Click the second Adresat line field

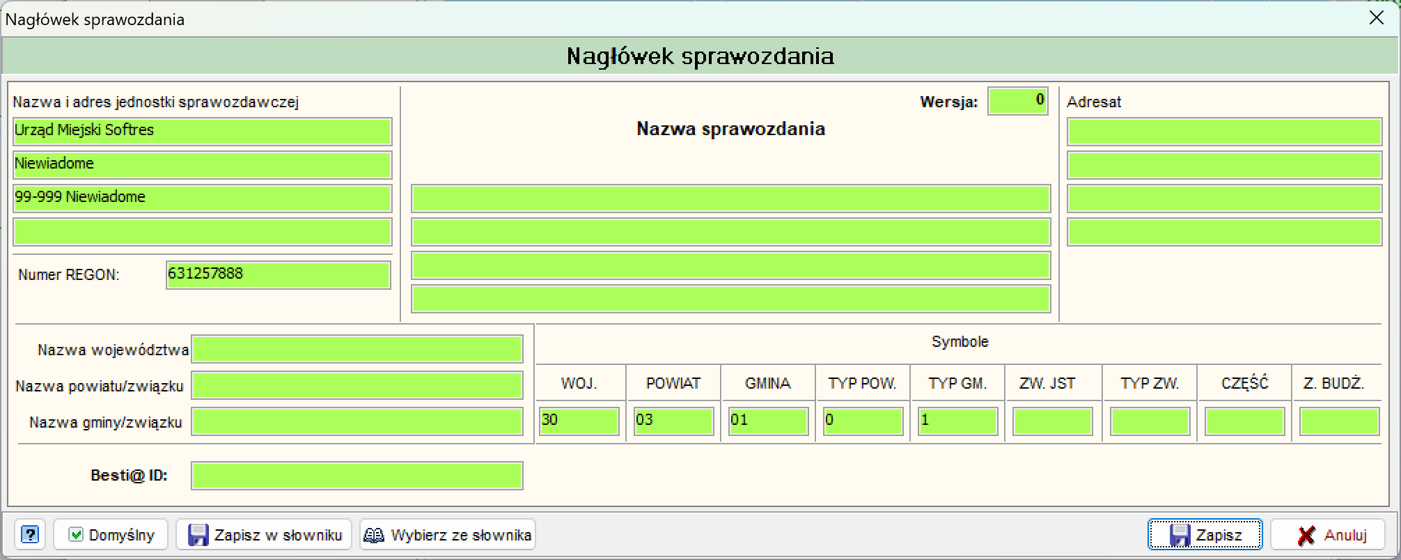(1224, 164)
